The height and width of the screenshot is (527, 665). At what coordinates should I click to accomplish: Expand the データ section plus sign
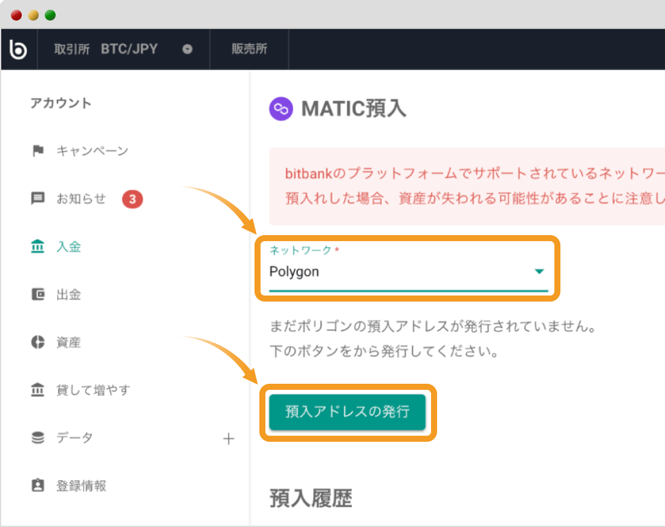(x=229, y=438)
